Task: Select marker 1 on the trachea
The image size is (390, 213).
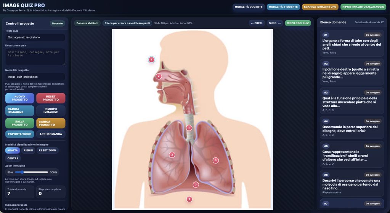Action: 189,128
